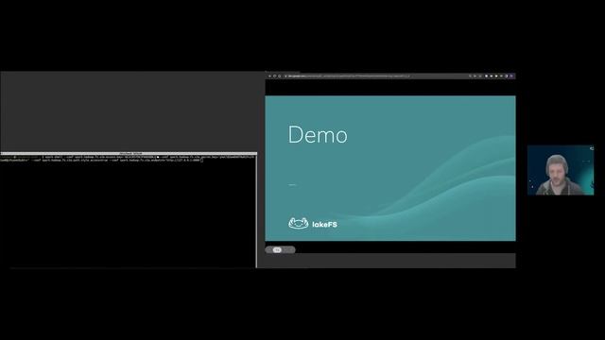Go to previous slide in slide control pill
This screenshot has height=340, width=605.
coord(269,249)
